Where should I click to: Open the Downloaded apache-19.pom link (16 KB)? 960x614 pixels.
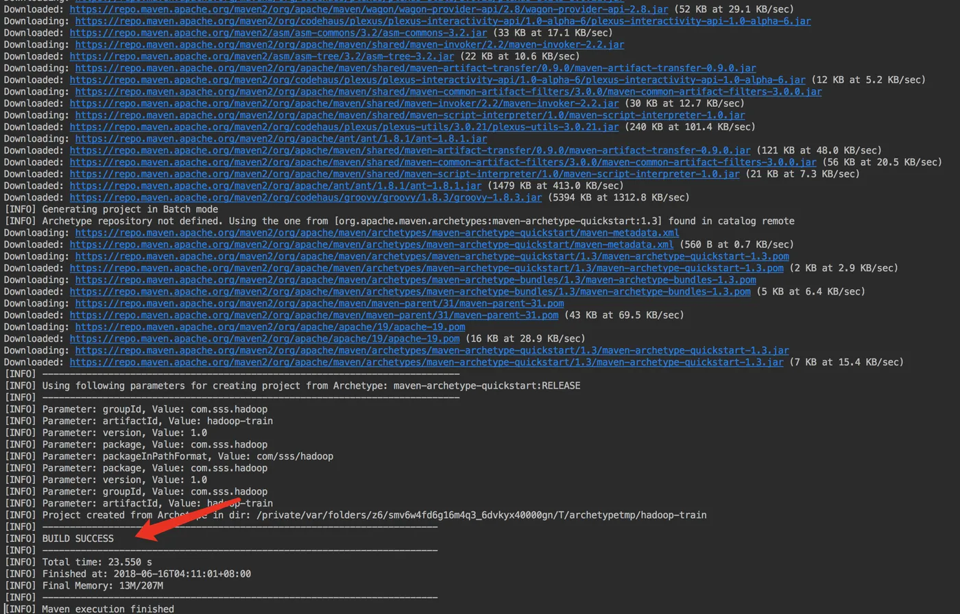point(265,339)
